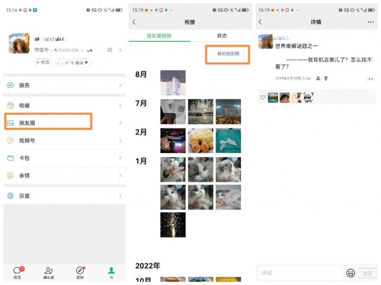
Task: Tap the QR code icon beside WeChat ID
Action: coord(109,50)
